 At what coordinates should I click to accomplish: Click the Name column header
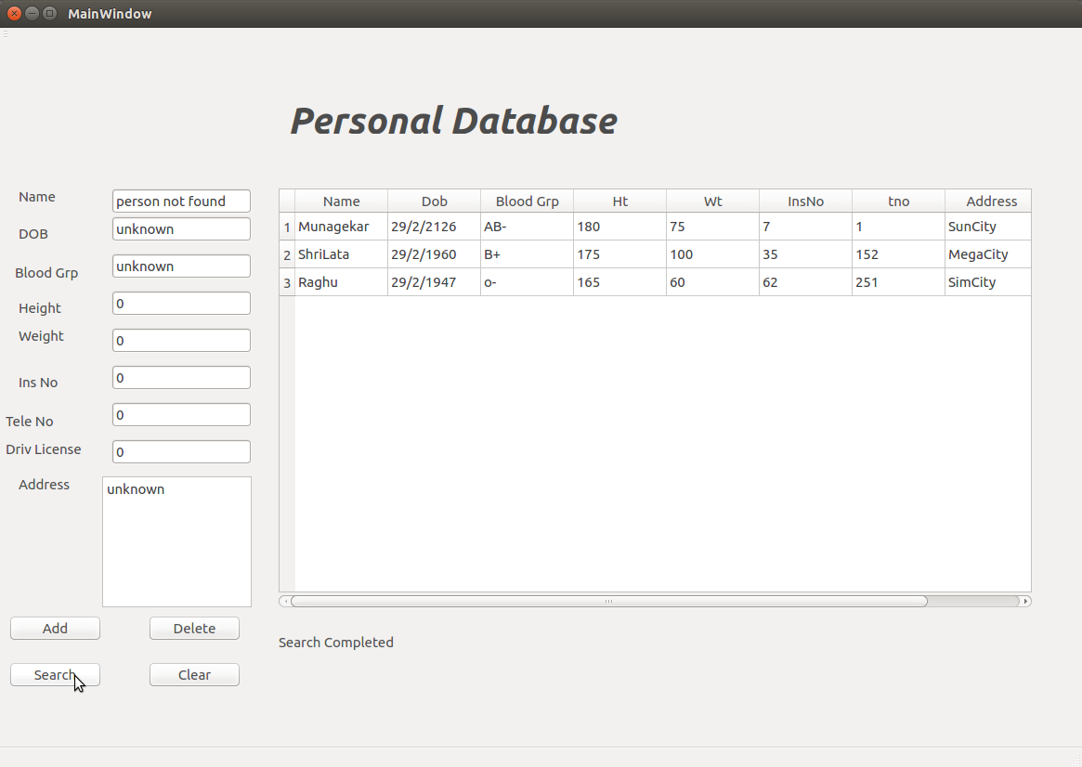click(341, 201)
